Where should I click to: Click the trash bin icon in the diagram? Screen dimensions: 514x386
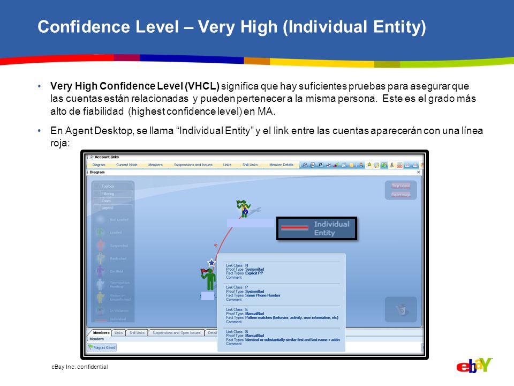(401, 309)
